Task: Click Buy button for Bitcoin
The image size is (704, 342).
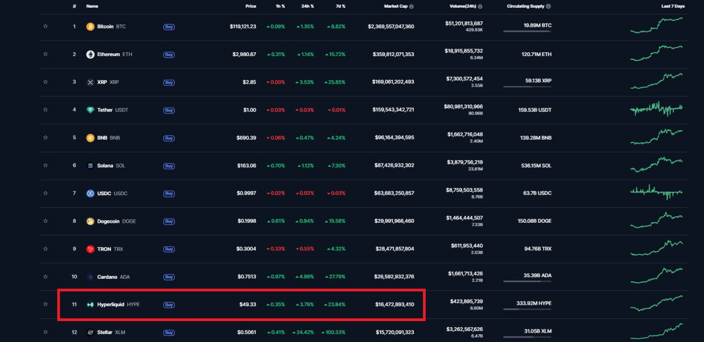Action: (169, 26)
